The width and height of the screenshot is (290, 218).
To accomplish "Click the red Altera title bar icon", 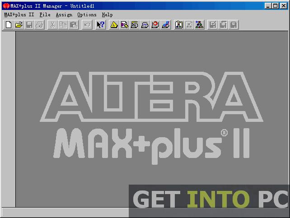I will 6,6.
